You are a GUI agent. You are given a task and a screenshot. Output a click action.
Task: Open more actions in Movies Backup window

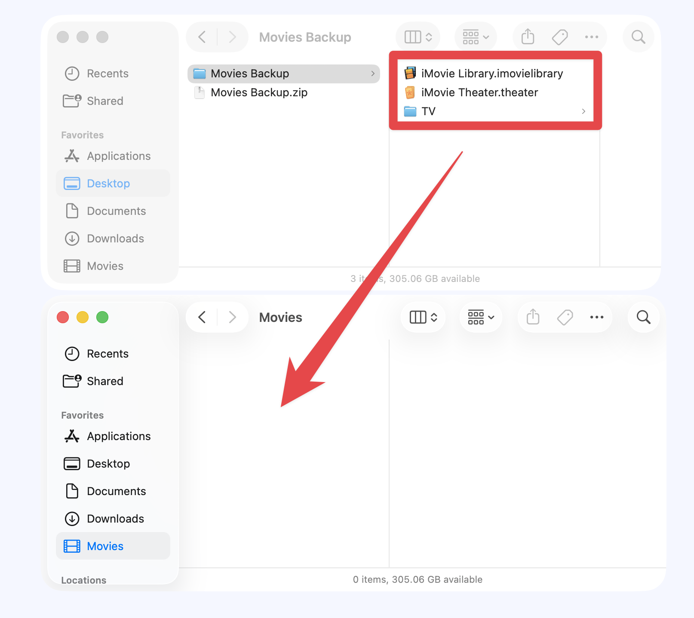pos(592,37)
